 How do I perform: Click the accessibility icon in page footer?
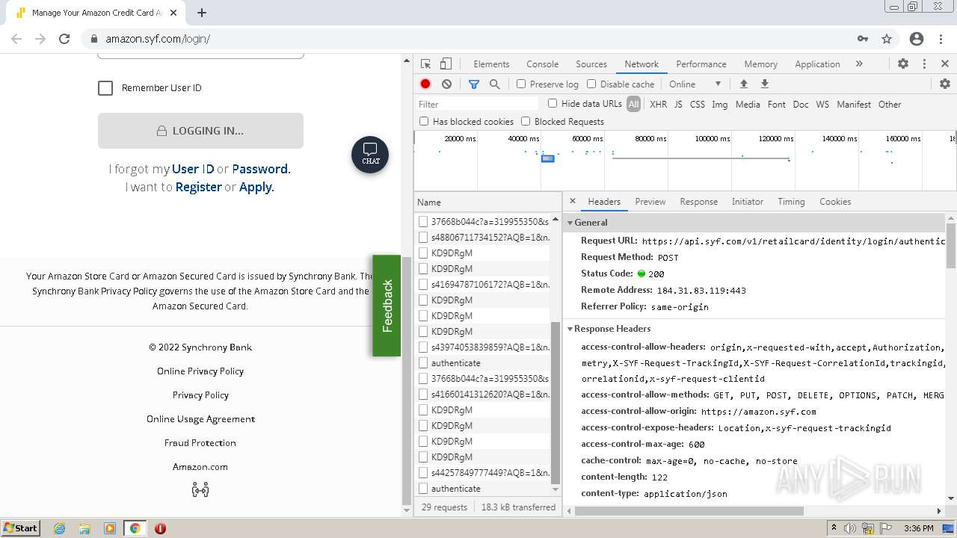(200, 490)
